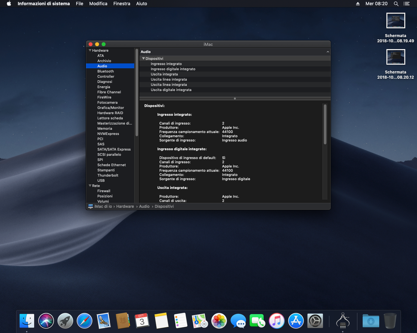Click the sidebar vertical scrollbar
Screen dimensions: 417x333
(x=137, y=92)
